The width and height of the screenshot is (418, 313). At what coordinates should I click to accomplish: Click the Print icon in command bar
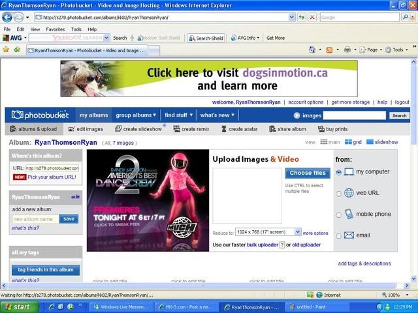(347, 50)
